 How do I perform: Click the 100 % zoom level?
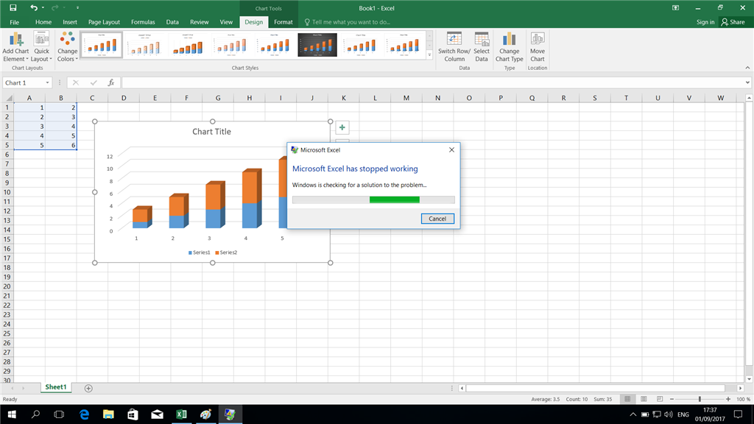743,399
